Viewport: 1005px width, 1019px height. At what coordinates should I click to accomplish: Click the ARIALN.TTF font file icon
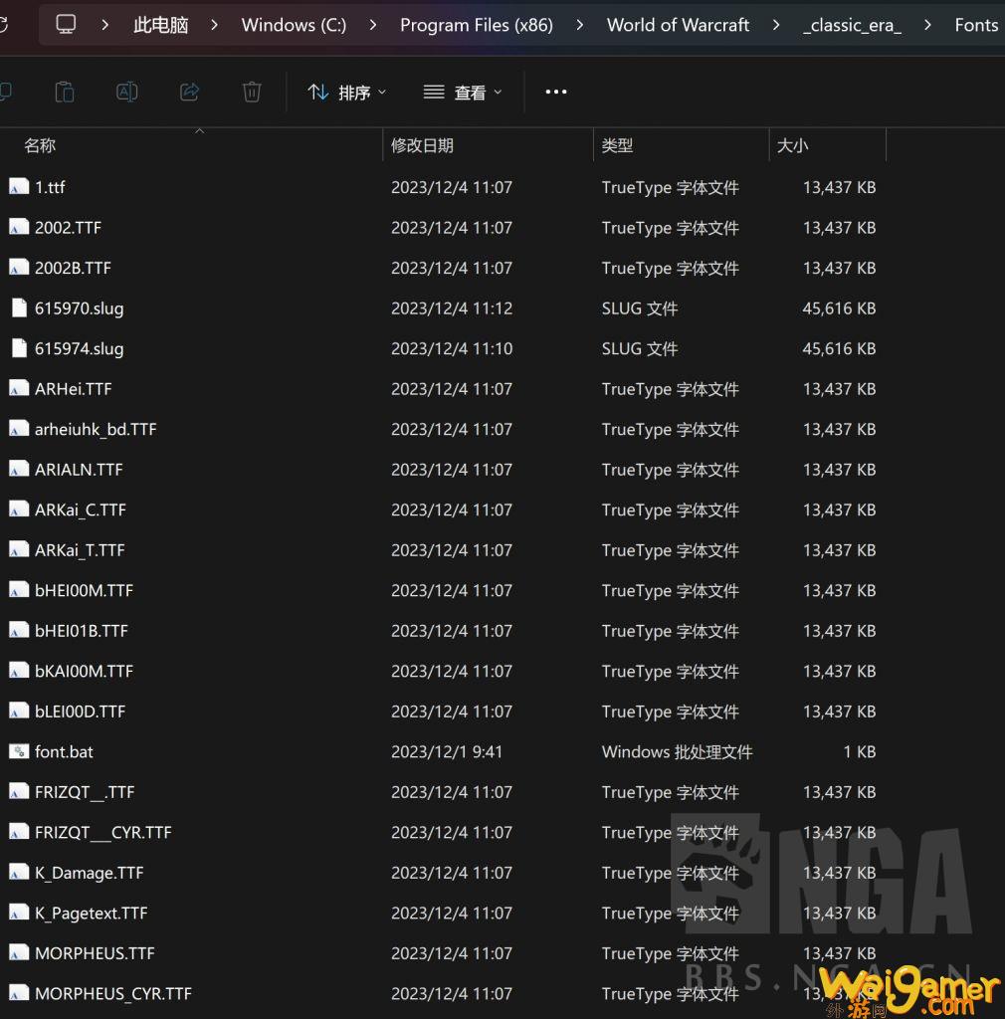click(19, 470)
